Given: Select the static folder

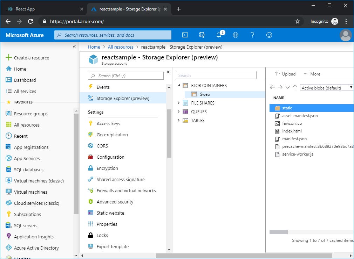Looking at the screenshot, I should coord(312,108).
